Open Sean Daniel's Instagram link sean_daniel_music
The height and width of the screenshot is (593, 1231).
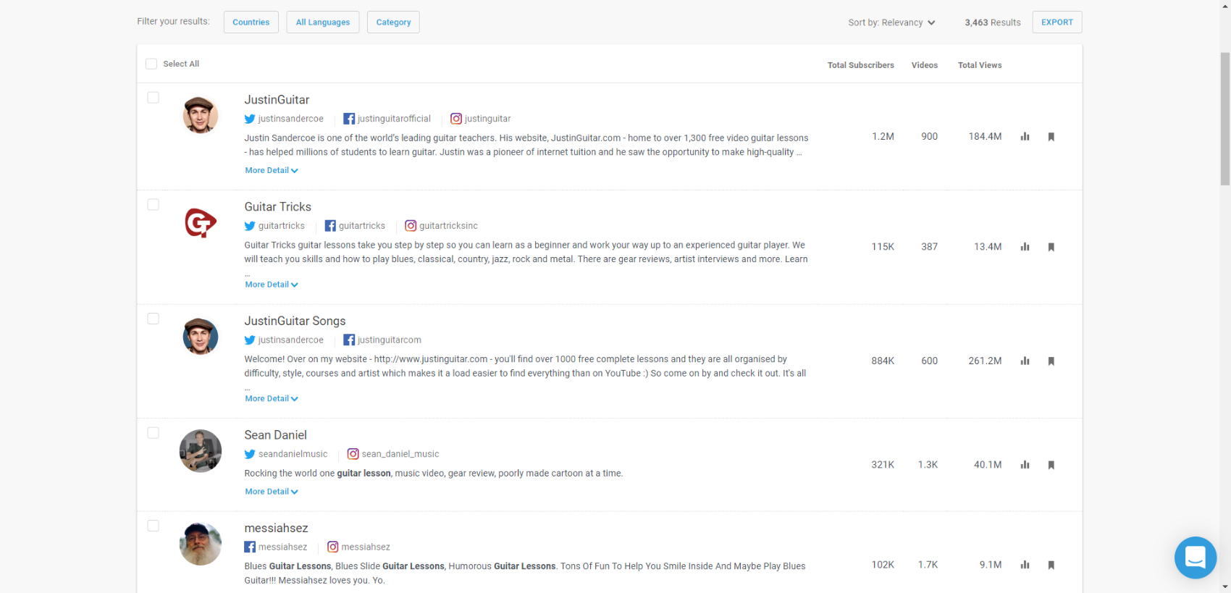pos(393,454)
